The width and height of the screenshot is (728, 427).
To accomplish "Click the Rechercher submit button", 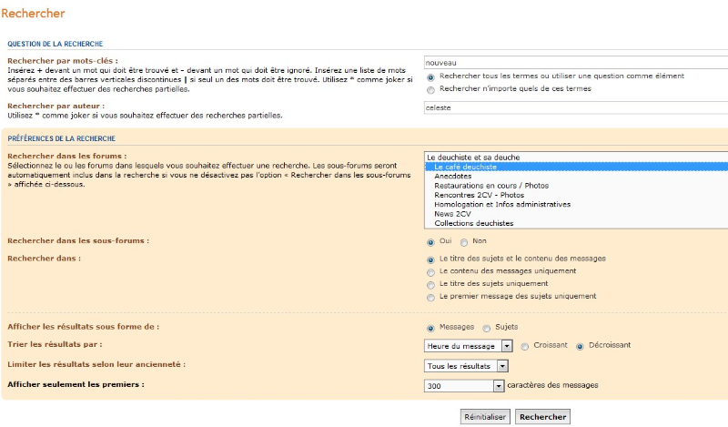I will tap(542, 417).
